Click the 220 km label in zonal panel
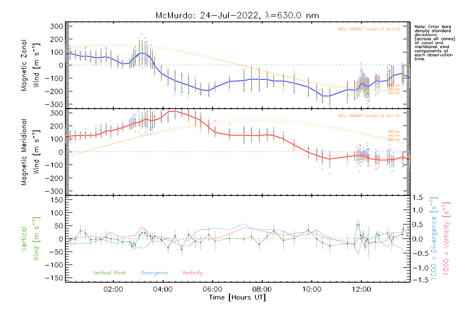The image size is (466, 310). pyautogui.click(x=394, y=93)
